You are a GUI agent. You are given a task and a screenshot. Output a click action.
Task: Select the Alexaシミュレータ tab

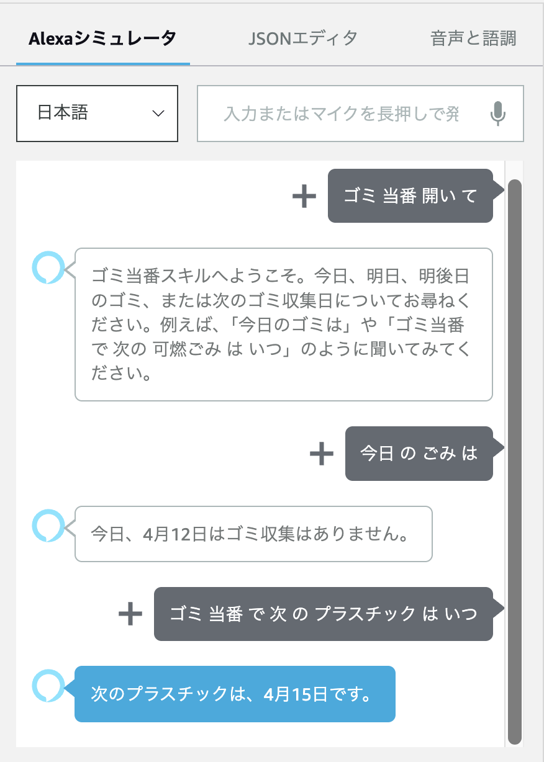point(102,38)
